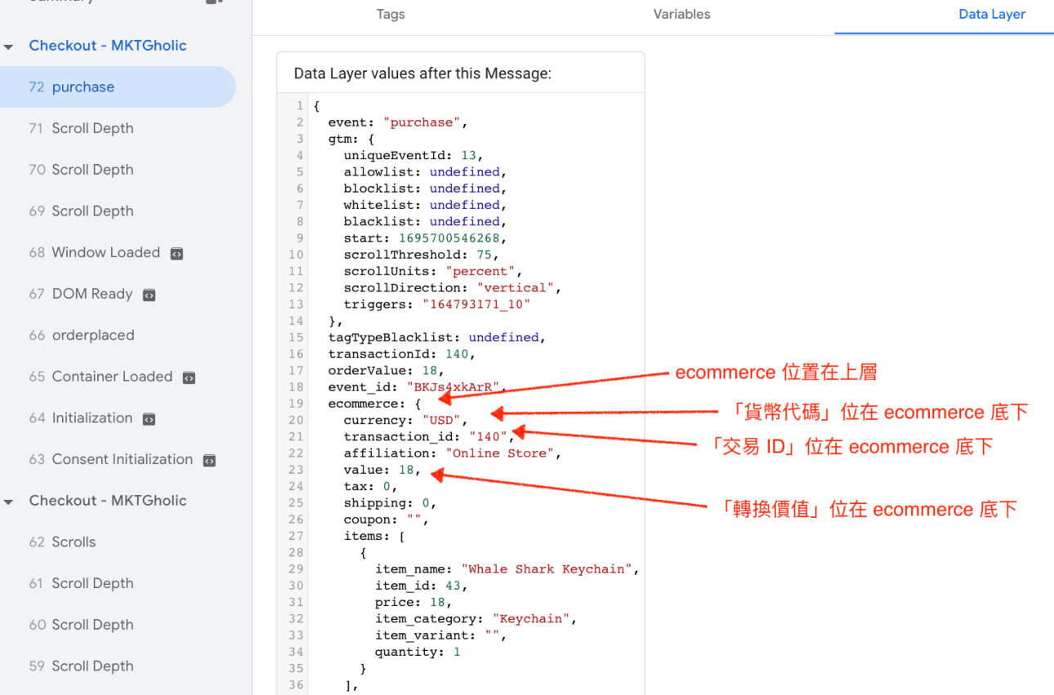Viewport: 1054px width, 695px height.
Task: Click the scrollThreshold: 75 line
Action: (x=422, y=255)
